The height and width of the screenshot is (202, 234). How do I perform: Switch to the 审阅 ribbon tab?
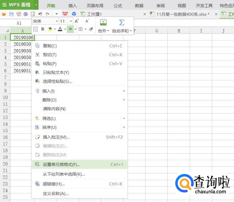pyautogui.click(x=160, y=6)
